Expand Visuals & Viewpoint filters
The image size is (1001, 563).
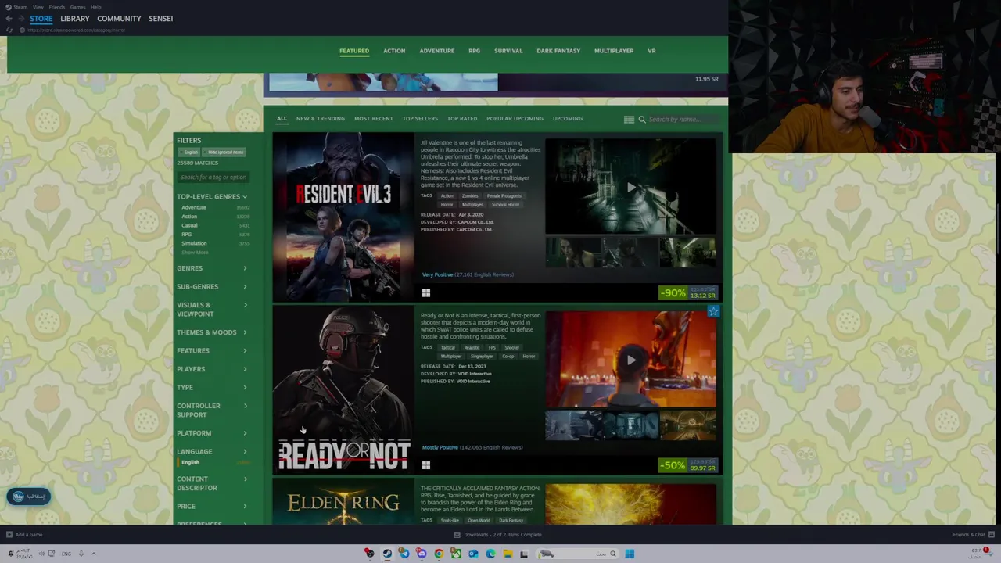pos(212,309)
